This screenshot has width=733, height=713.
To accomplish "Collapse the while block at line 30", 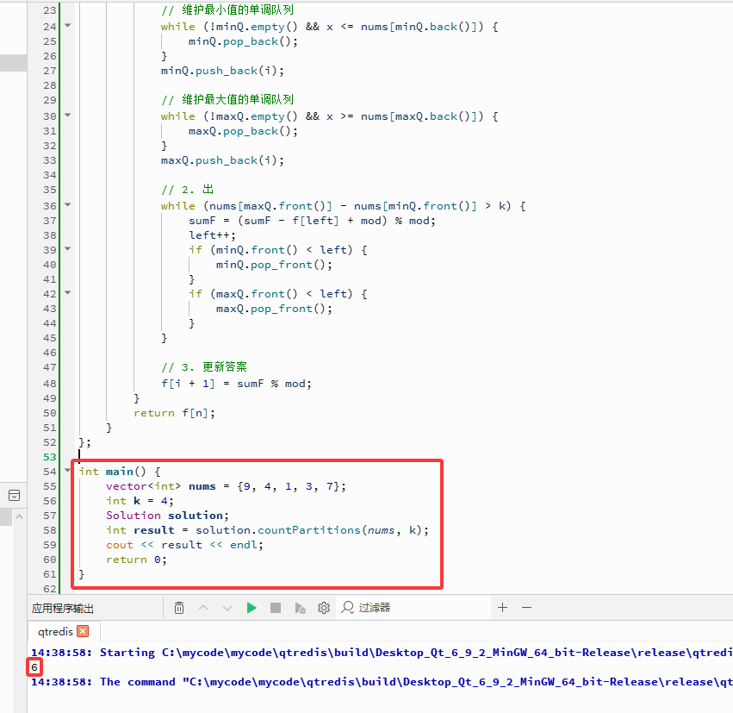I will point(68,115).
